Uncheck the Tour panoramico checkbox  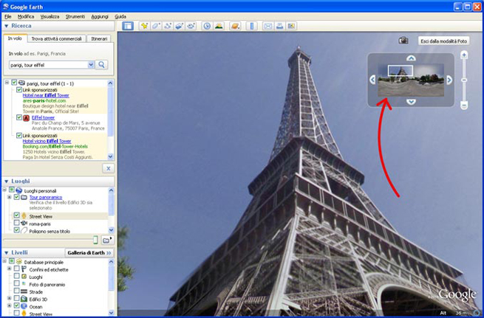point(17,197)
